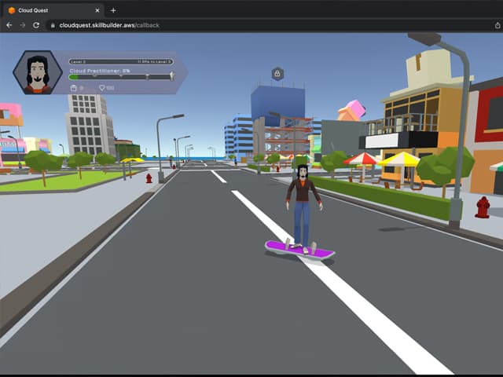
Task: Open a new browser tab
Action: 113,10
